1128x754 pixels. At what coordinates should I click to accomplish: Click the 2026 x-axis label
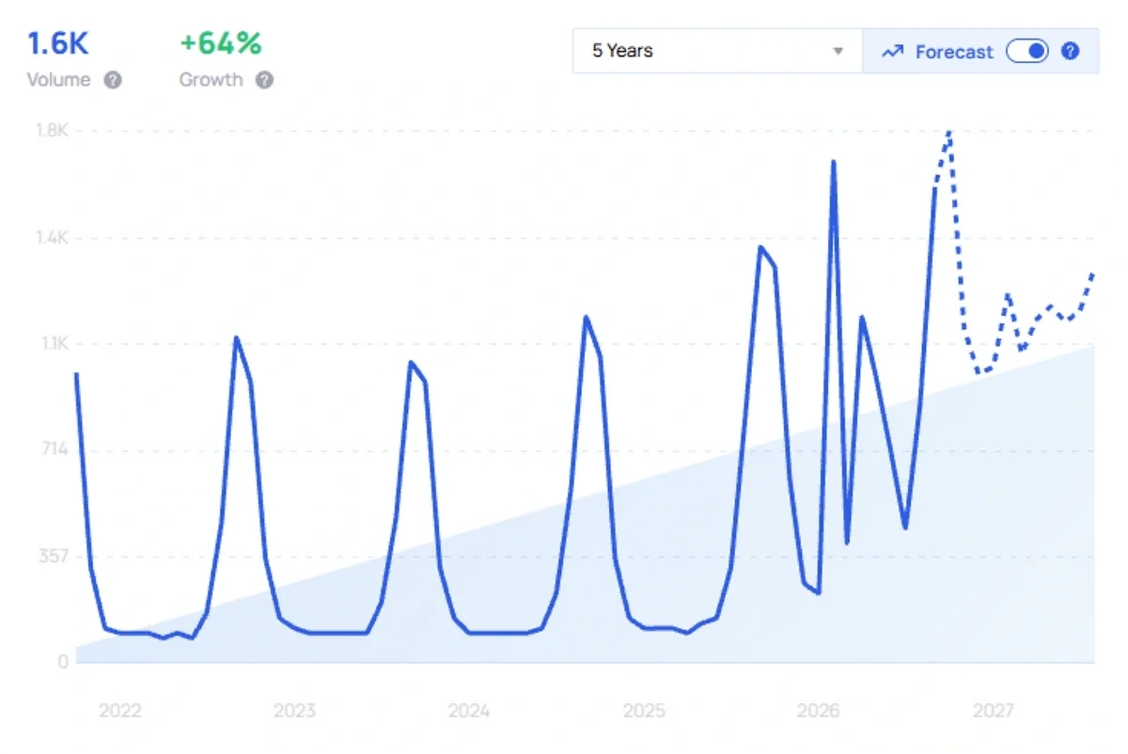(820, 712)
